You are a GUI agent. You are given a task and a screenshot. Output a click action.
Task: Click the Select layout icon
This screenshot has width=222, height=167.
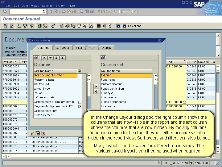pos(105,26)
